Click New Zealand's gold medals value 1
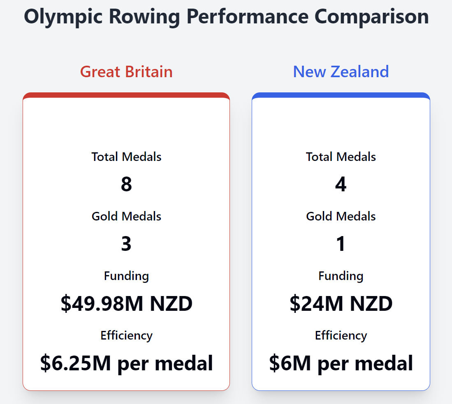This screenshot has width=452, height=404. (x=341, y=244)
